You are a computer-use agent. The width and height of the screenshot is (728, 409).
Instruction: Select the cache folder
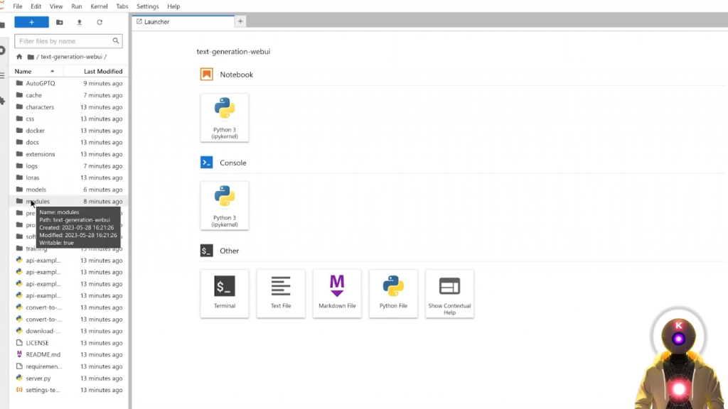[x=68, y=95]
